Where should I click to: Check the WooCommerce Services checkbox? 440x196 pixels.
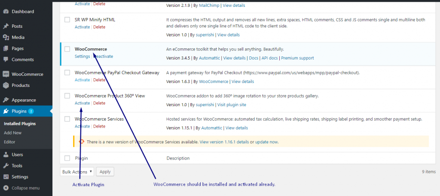67,119
